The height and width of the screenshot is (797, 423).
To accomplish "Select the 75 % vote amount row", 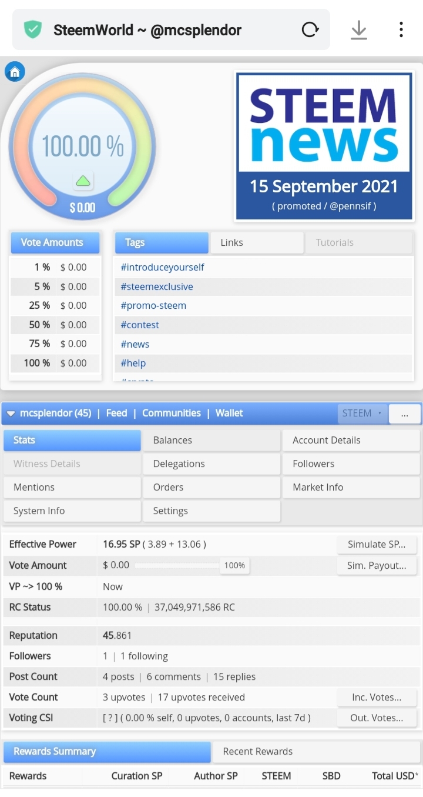I will [x=56, y=344].
